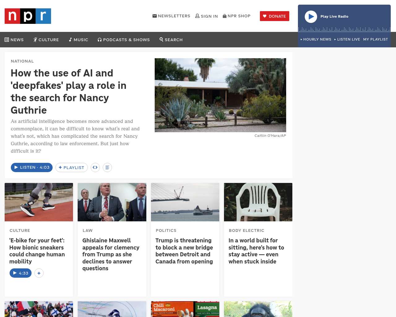
Task: Open the Detroit-Canada bridge story thumbnail
Action: 185,202
